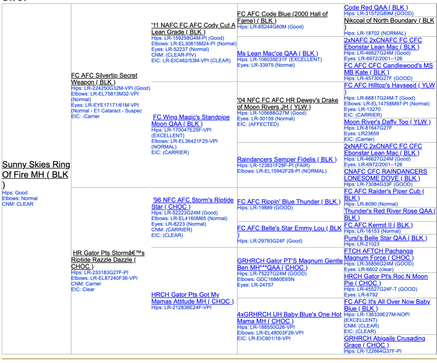Image resolution: width=437 pixels, height=363 pixels.
Task: Select '04 NFC FC AFC HR Dewey's Drake link
Action: (x=287, y=100)
